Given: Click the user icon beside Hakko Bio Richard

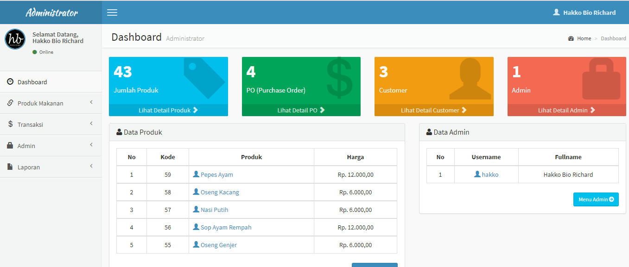Looking at the screenshot, I should tap(556, 12).
